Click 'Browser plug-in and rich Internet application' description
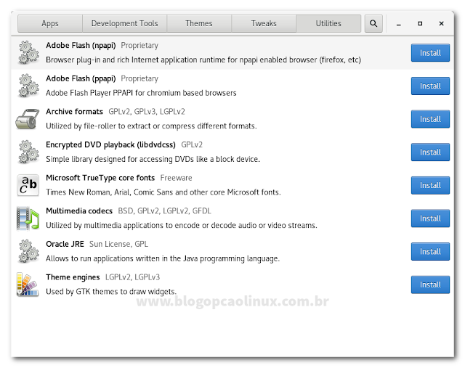 click(203, 60)
